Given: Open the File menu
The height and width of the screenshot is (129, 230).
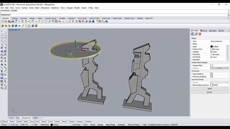Looking at the screenshot, I should [2, 8].
